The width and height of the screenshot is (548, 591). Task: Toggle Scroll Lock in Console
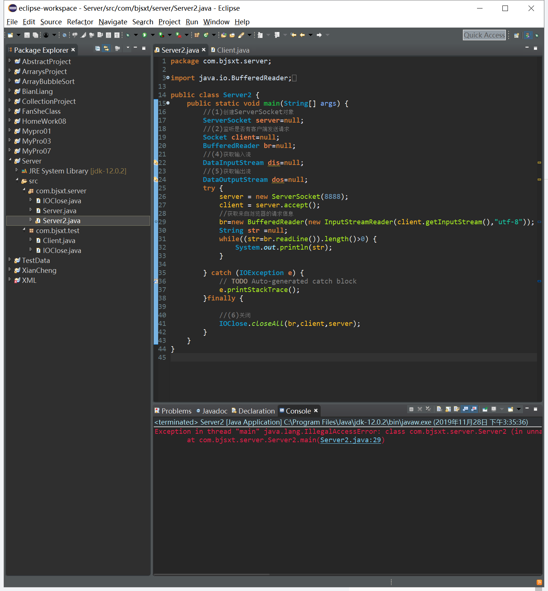[448, 409]
